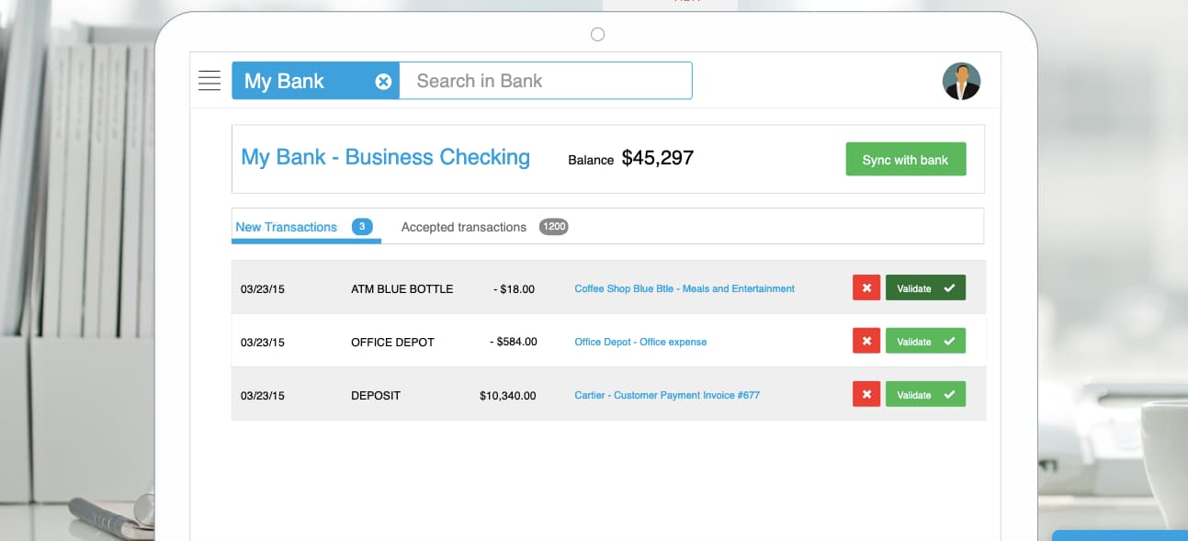Validate the $10,340.00 DEPOSIT transaction

point(925,395)
